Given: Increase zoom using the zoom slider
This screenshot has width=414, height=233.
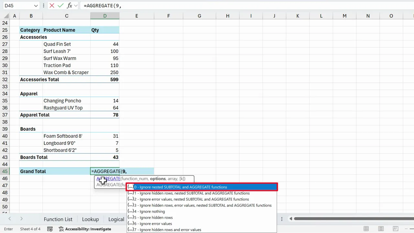Looking at the screenshot, I should point(412,229).
